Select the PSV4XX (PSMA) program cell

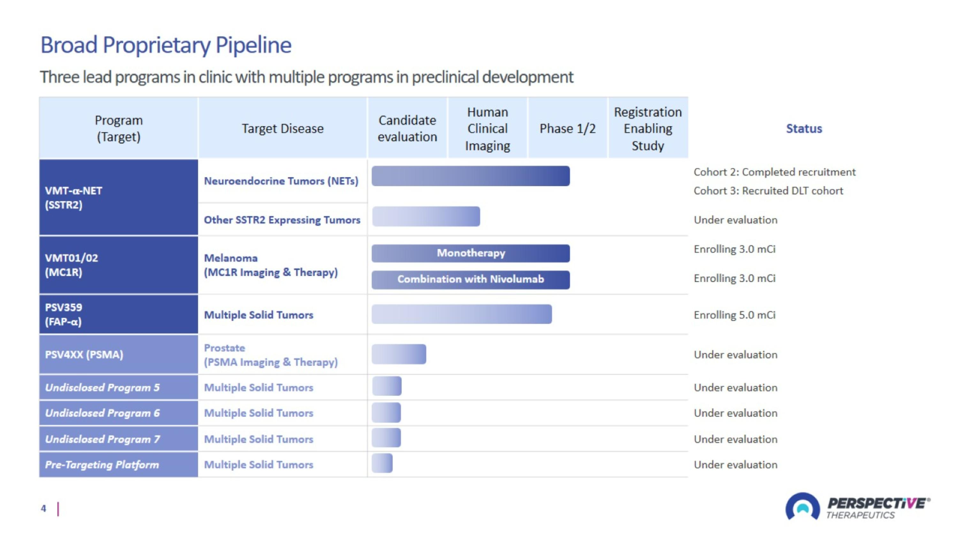118,355
